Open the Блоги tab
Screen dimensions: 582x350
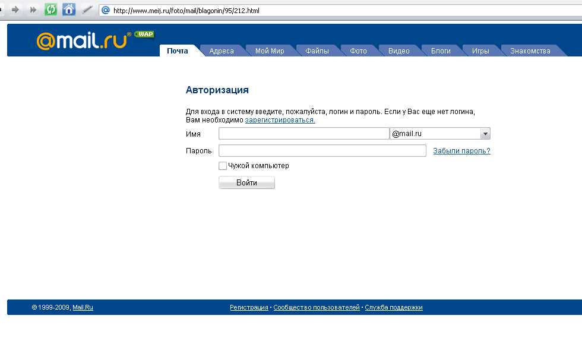coord(441,51)
